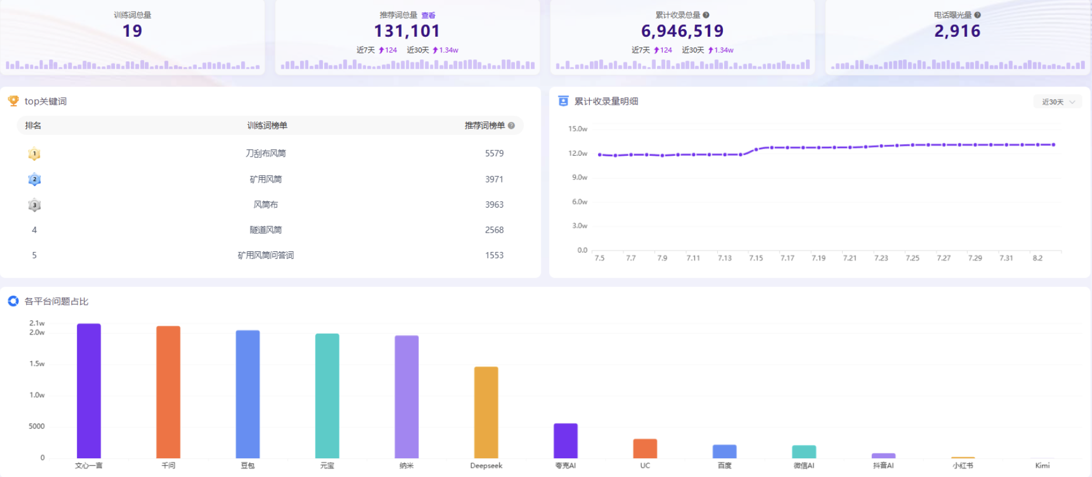The height and width of the screenshot is (477, 1092).
Task: Click the up-arrow before 1.34w under 推荐词总量
Action: coord(435,50)
